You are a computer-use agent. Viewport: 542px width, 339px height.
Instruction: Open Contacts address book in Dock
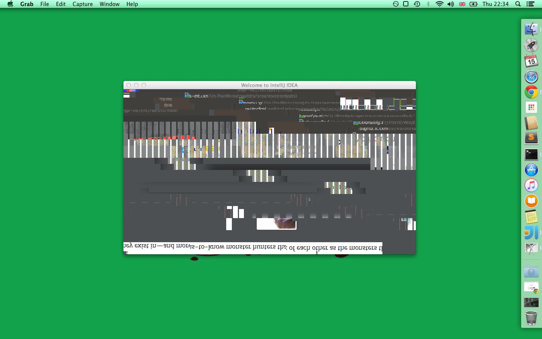[531, 123]
